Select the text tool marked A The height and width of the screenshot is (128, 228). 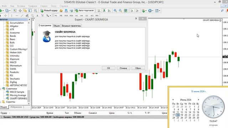(37, 16)
